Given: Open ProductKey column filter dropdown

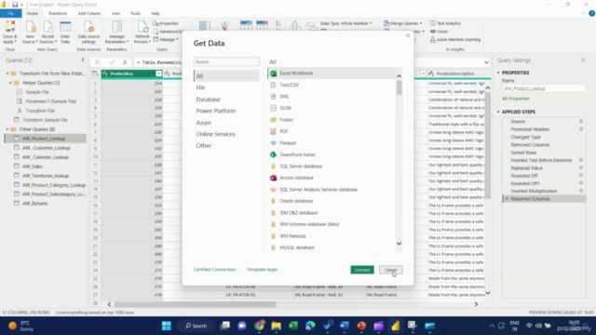Looking at the screenshot, I should coord(158,74).
